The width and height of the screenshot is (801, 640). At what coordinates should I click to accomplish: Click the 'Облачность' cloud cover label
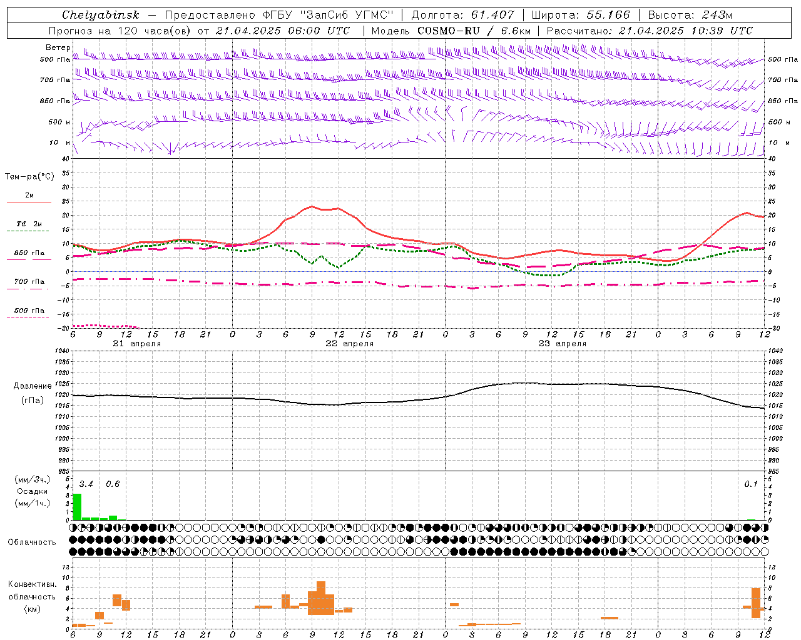32,542
